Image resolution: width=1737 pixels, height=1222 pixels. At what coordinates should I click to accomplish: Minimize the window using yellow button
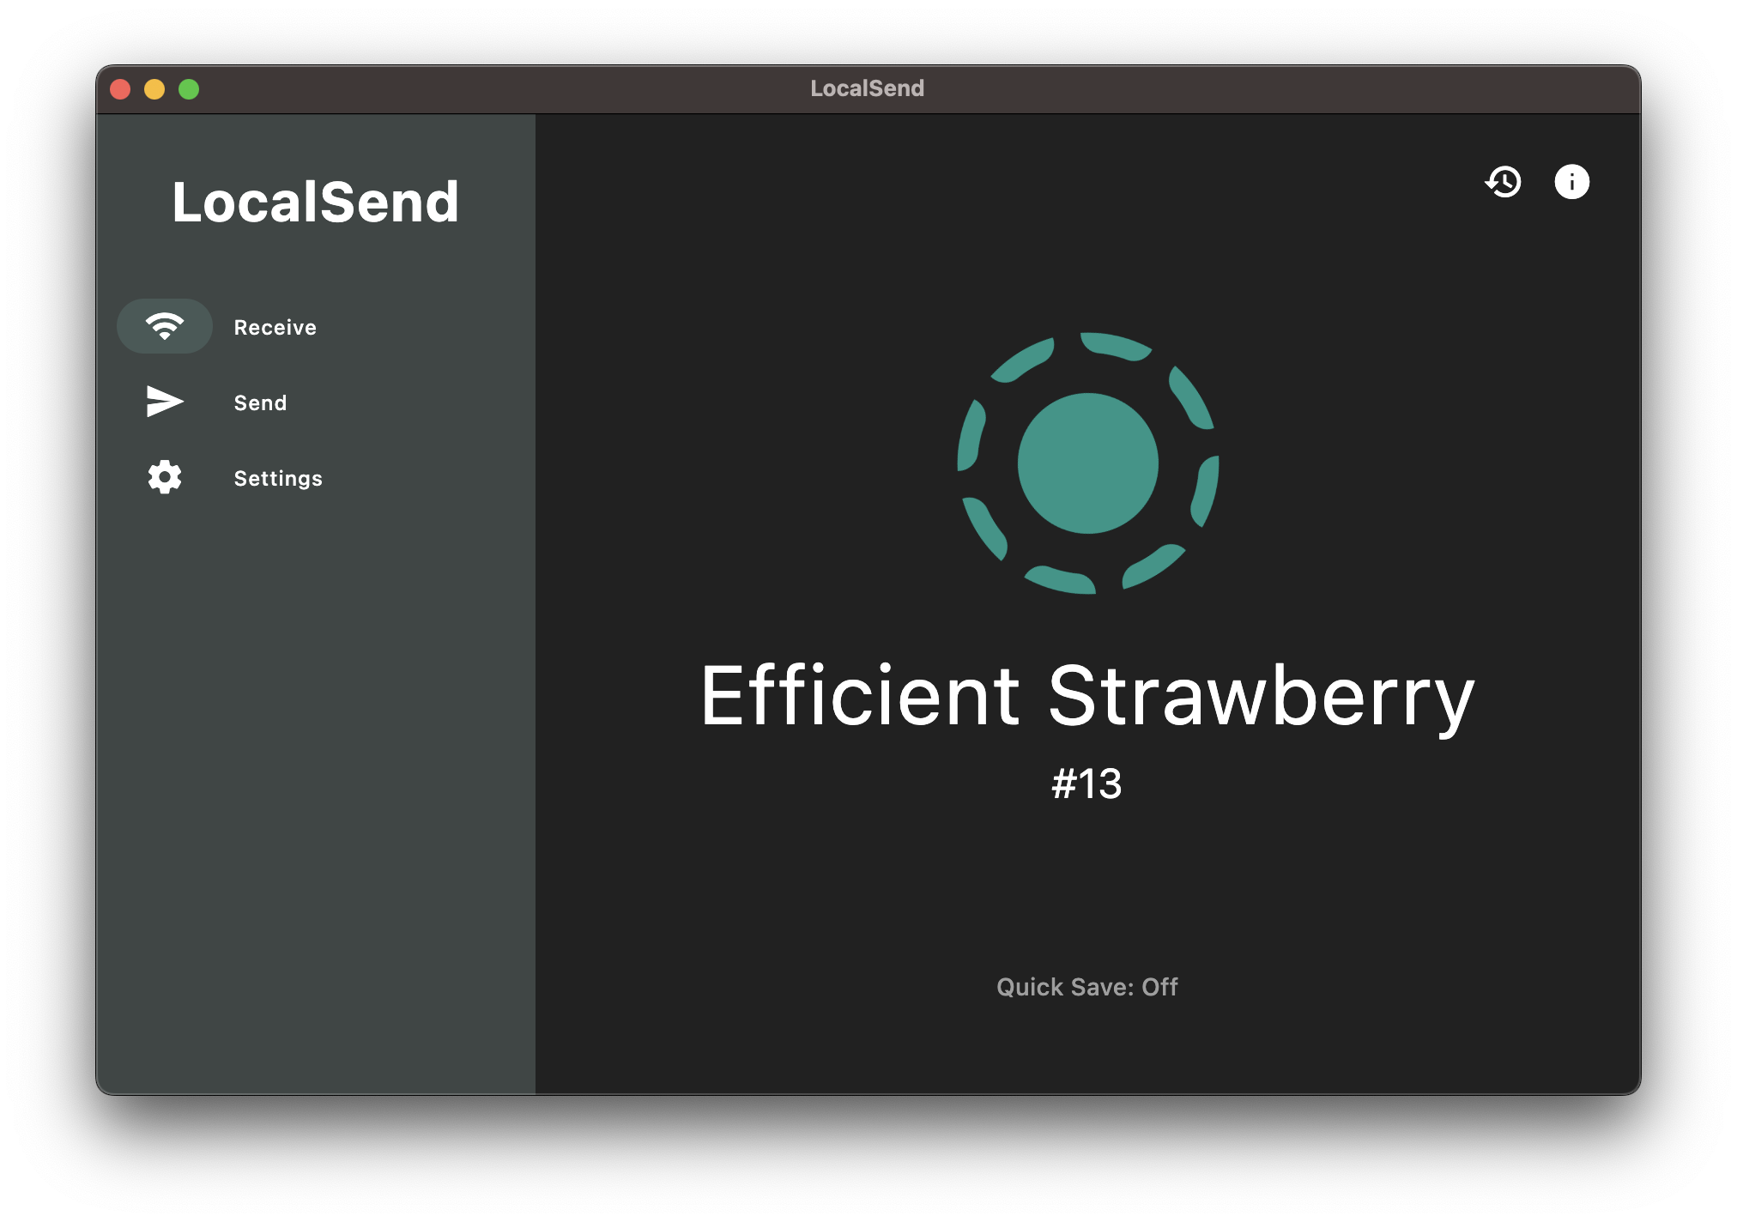click(154, 89)
